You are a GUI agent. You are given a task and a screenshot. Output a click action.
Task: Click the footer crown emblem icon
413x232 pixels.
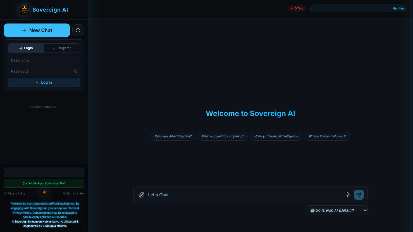click(x=44, y=193)
